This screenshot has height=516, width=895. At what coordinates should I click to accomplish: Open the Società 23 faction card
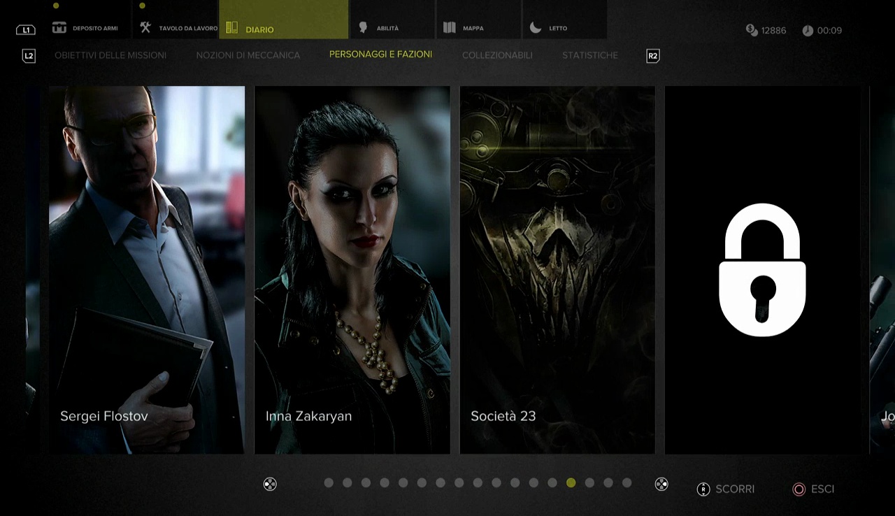pyautogui.click(x=557, y=270)
